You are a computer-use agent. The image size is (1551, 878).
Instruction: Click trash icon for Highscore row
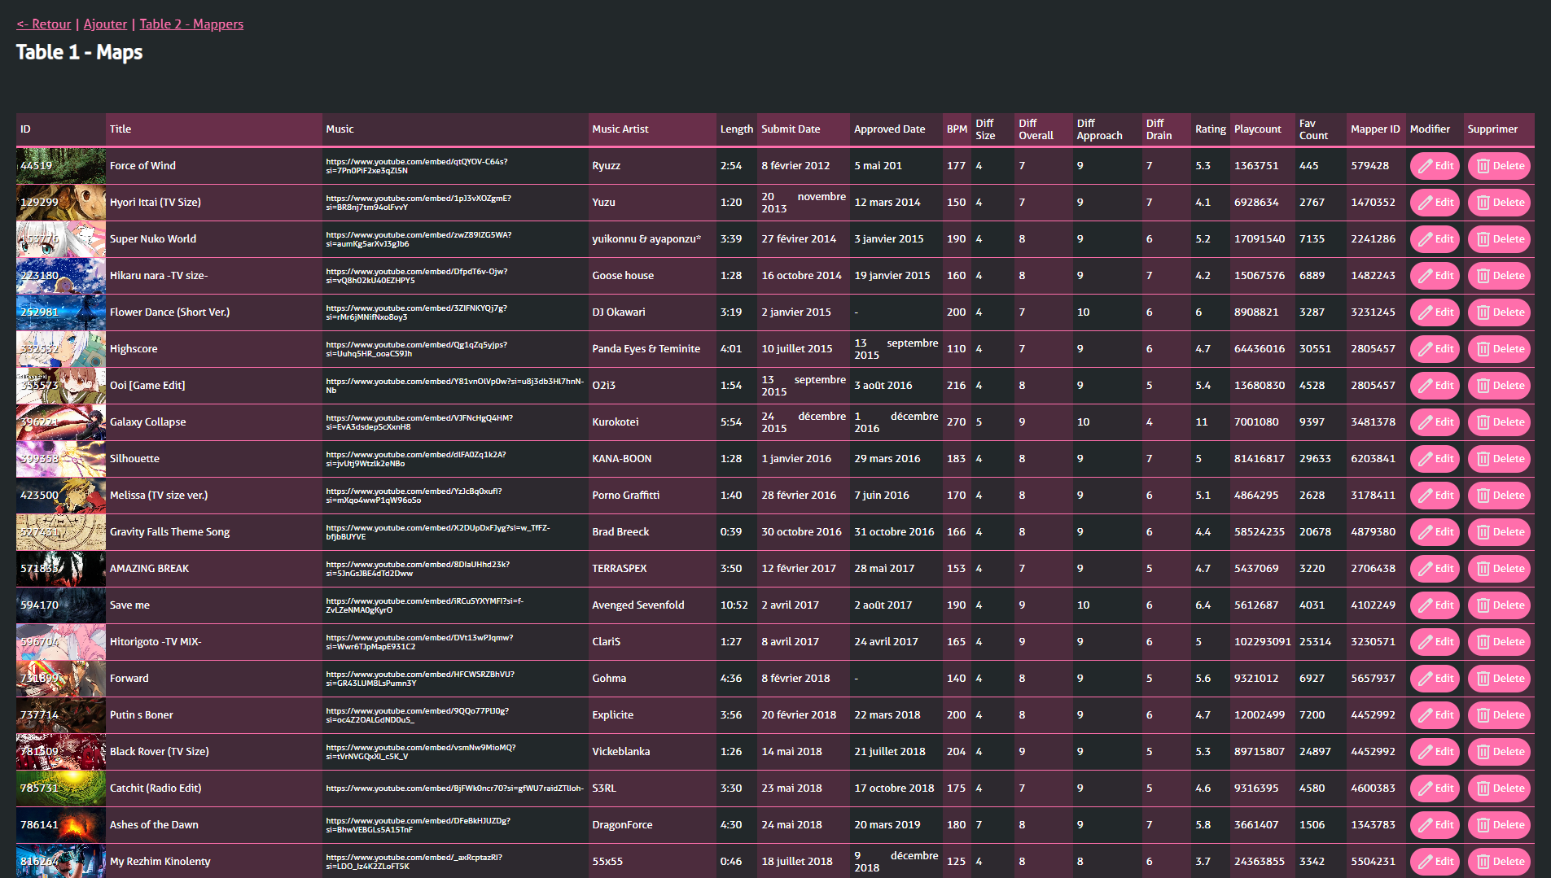[x=1483, y=349]
